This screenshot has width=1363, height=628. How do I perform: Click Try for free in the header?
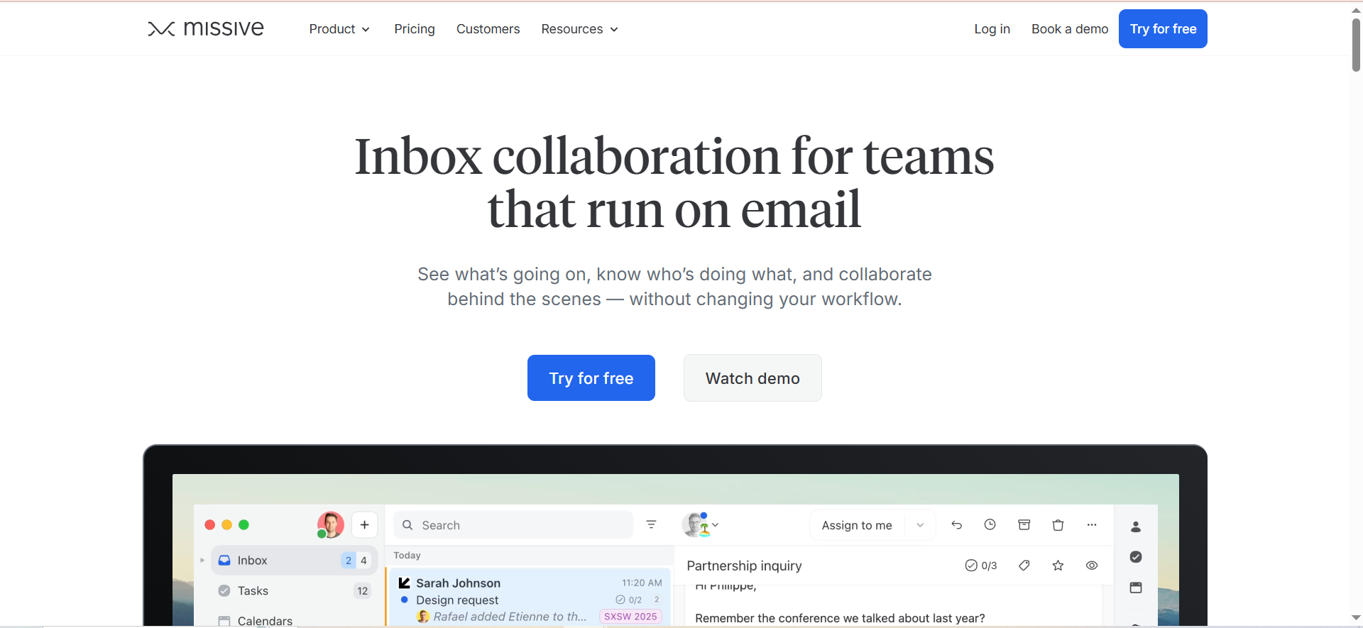pyautogui.click(x=1163, y=29)
